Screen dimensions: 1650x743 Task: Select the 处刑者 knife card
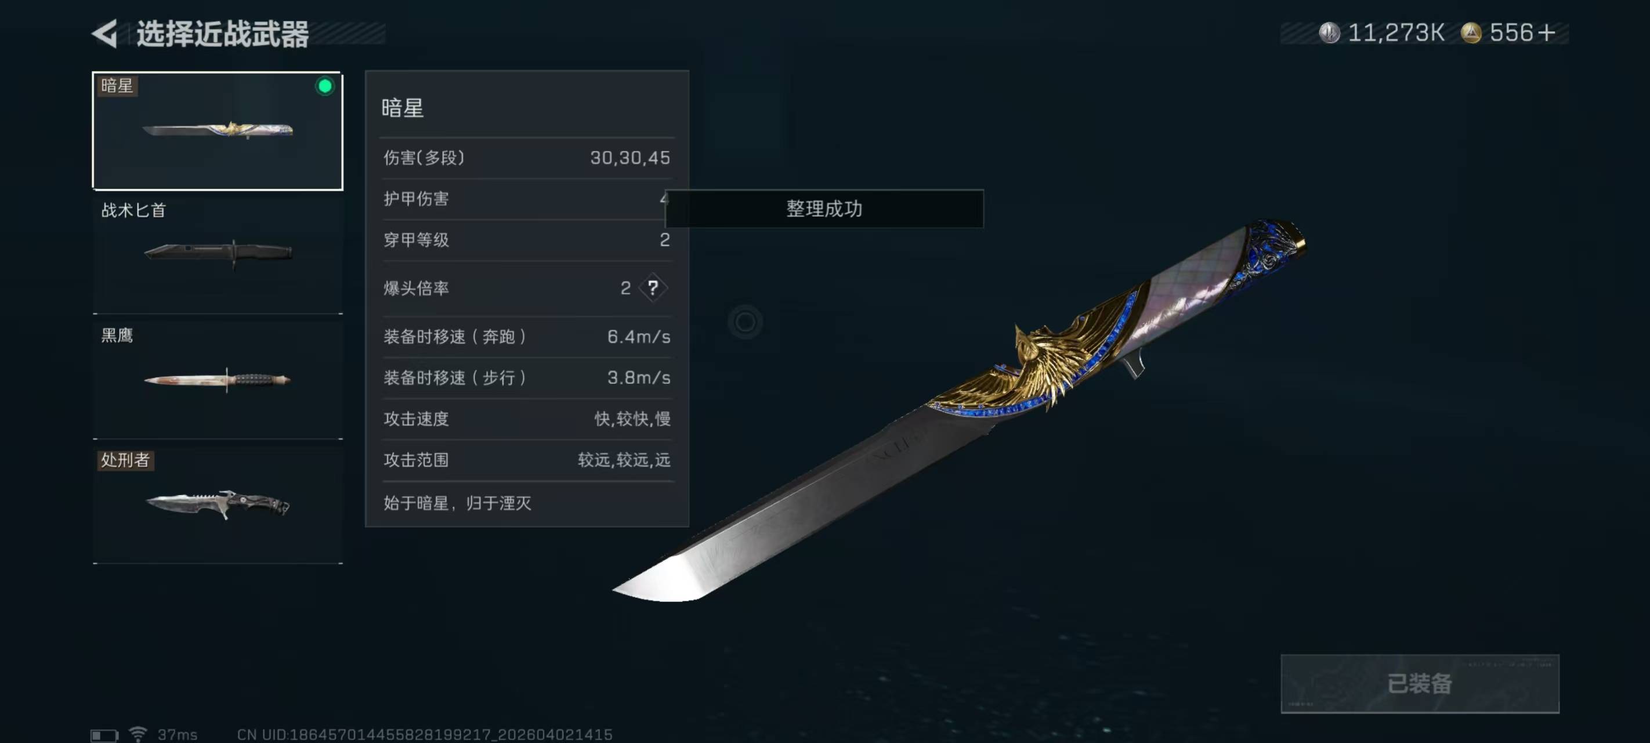tap(218, 505)
